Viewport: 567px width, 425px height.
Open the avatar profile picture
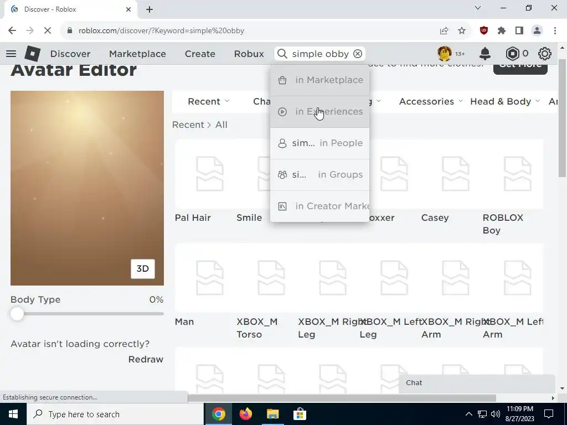tap(445, 54)
